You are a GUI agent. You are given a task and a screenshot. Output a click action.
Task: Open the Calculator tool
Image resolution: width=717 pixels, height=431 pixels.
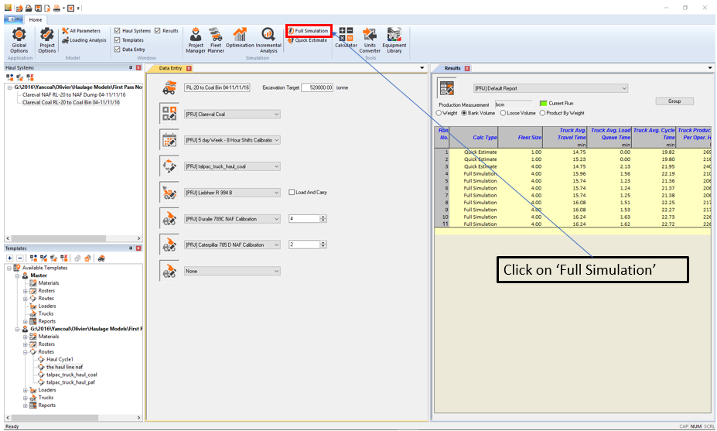pyautogui.click(x=346, y=39)
